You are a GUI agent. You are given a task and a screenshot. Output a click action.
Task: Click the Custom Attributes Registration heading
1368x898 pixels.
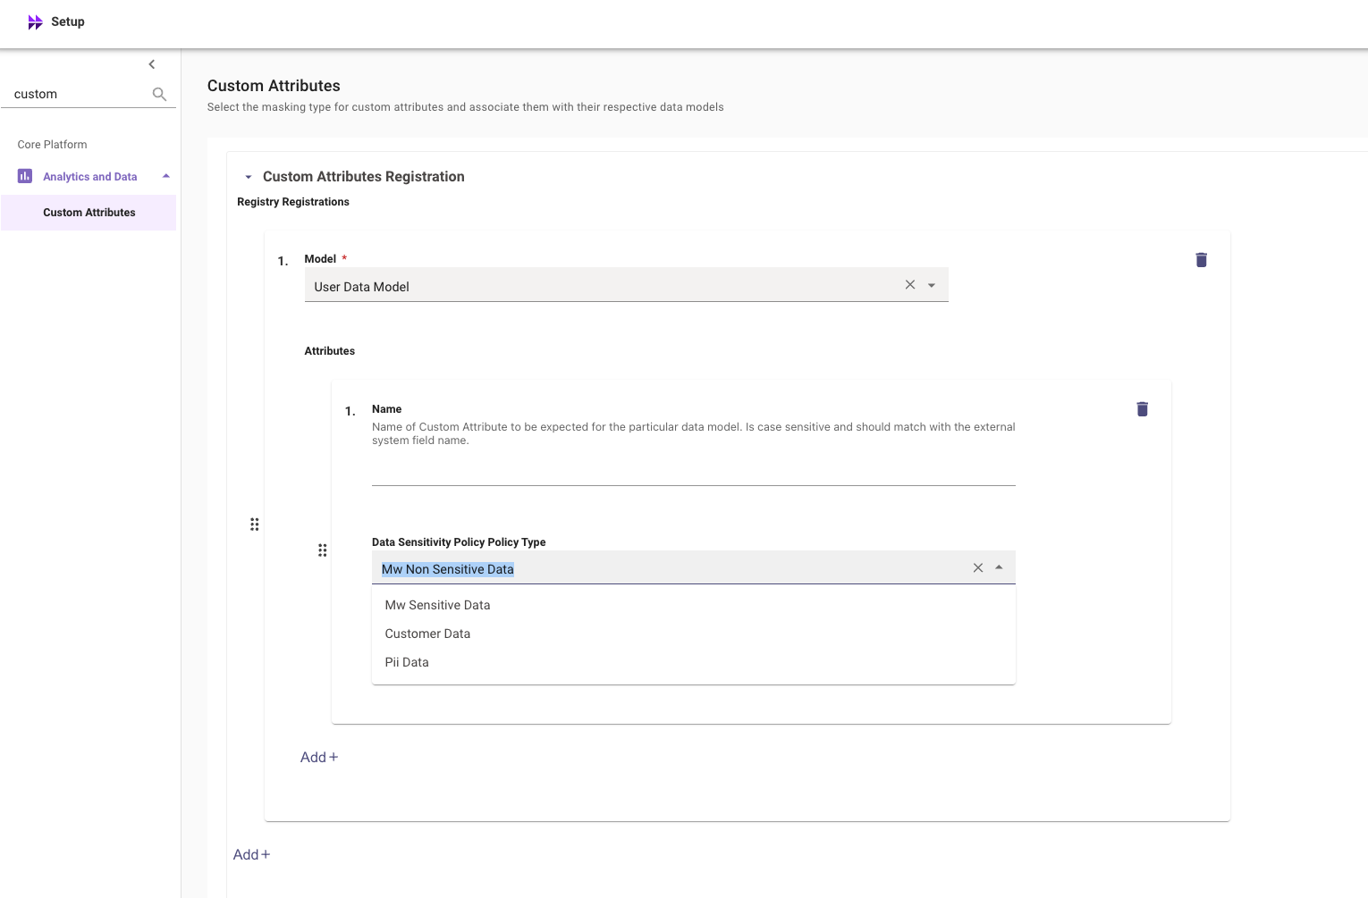[x=364, y=177]
